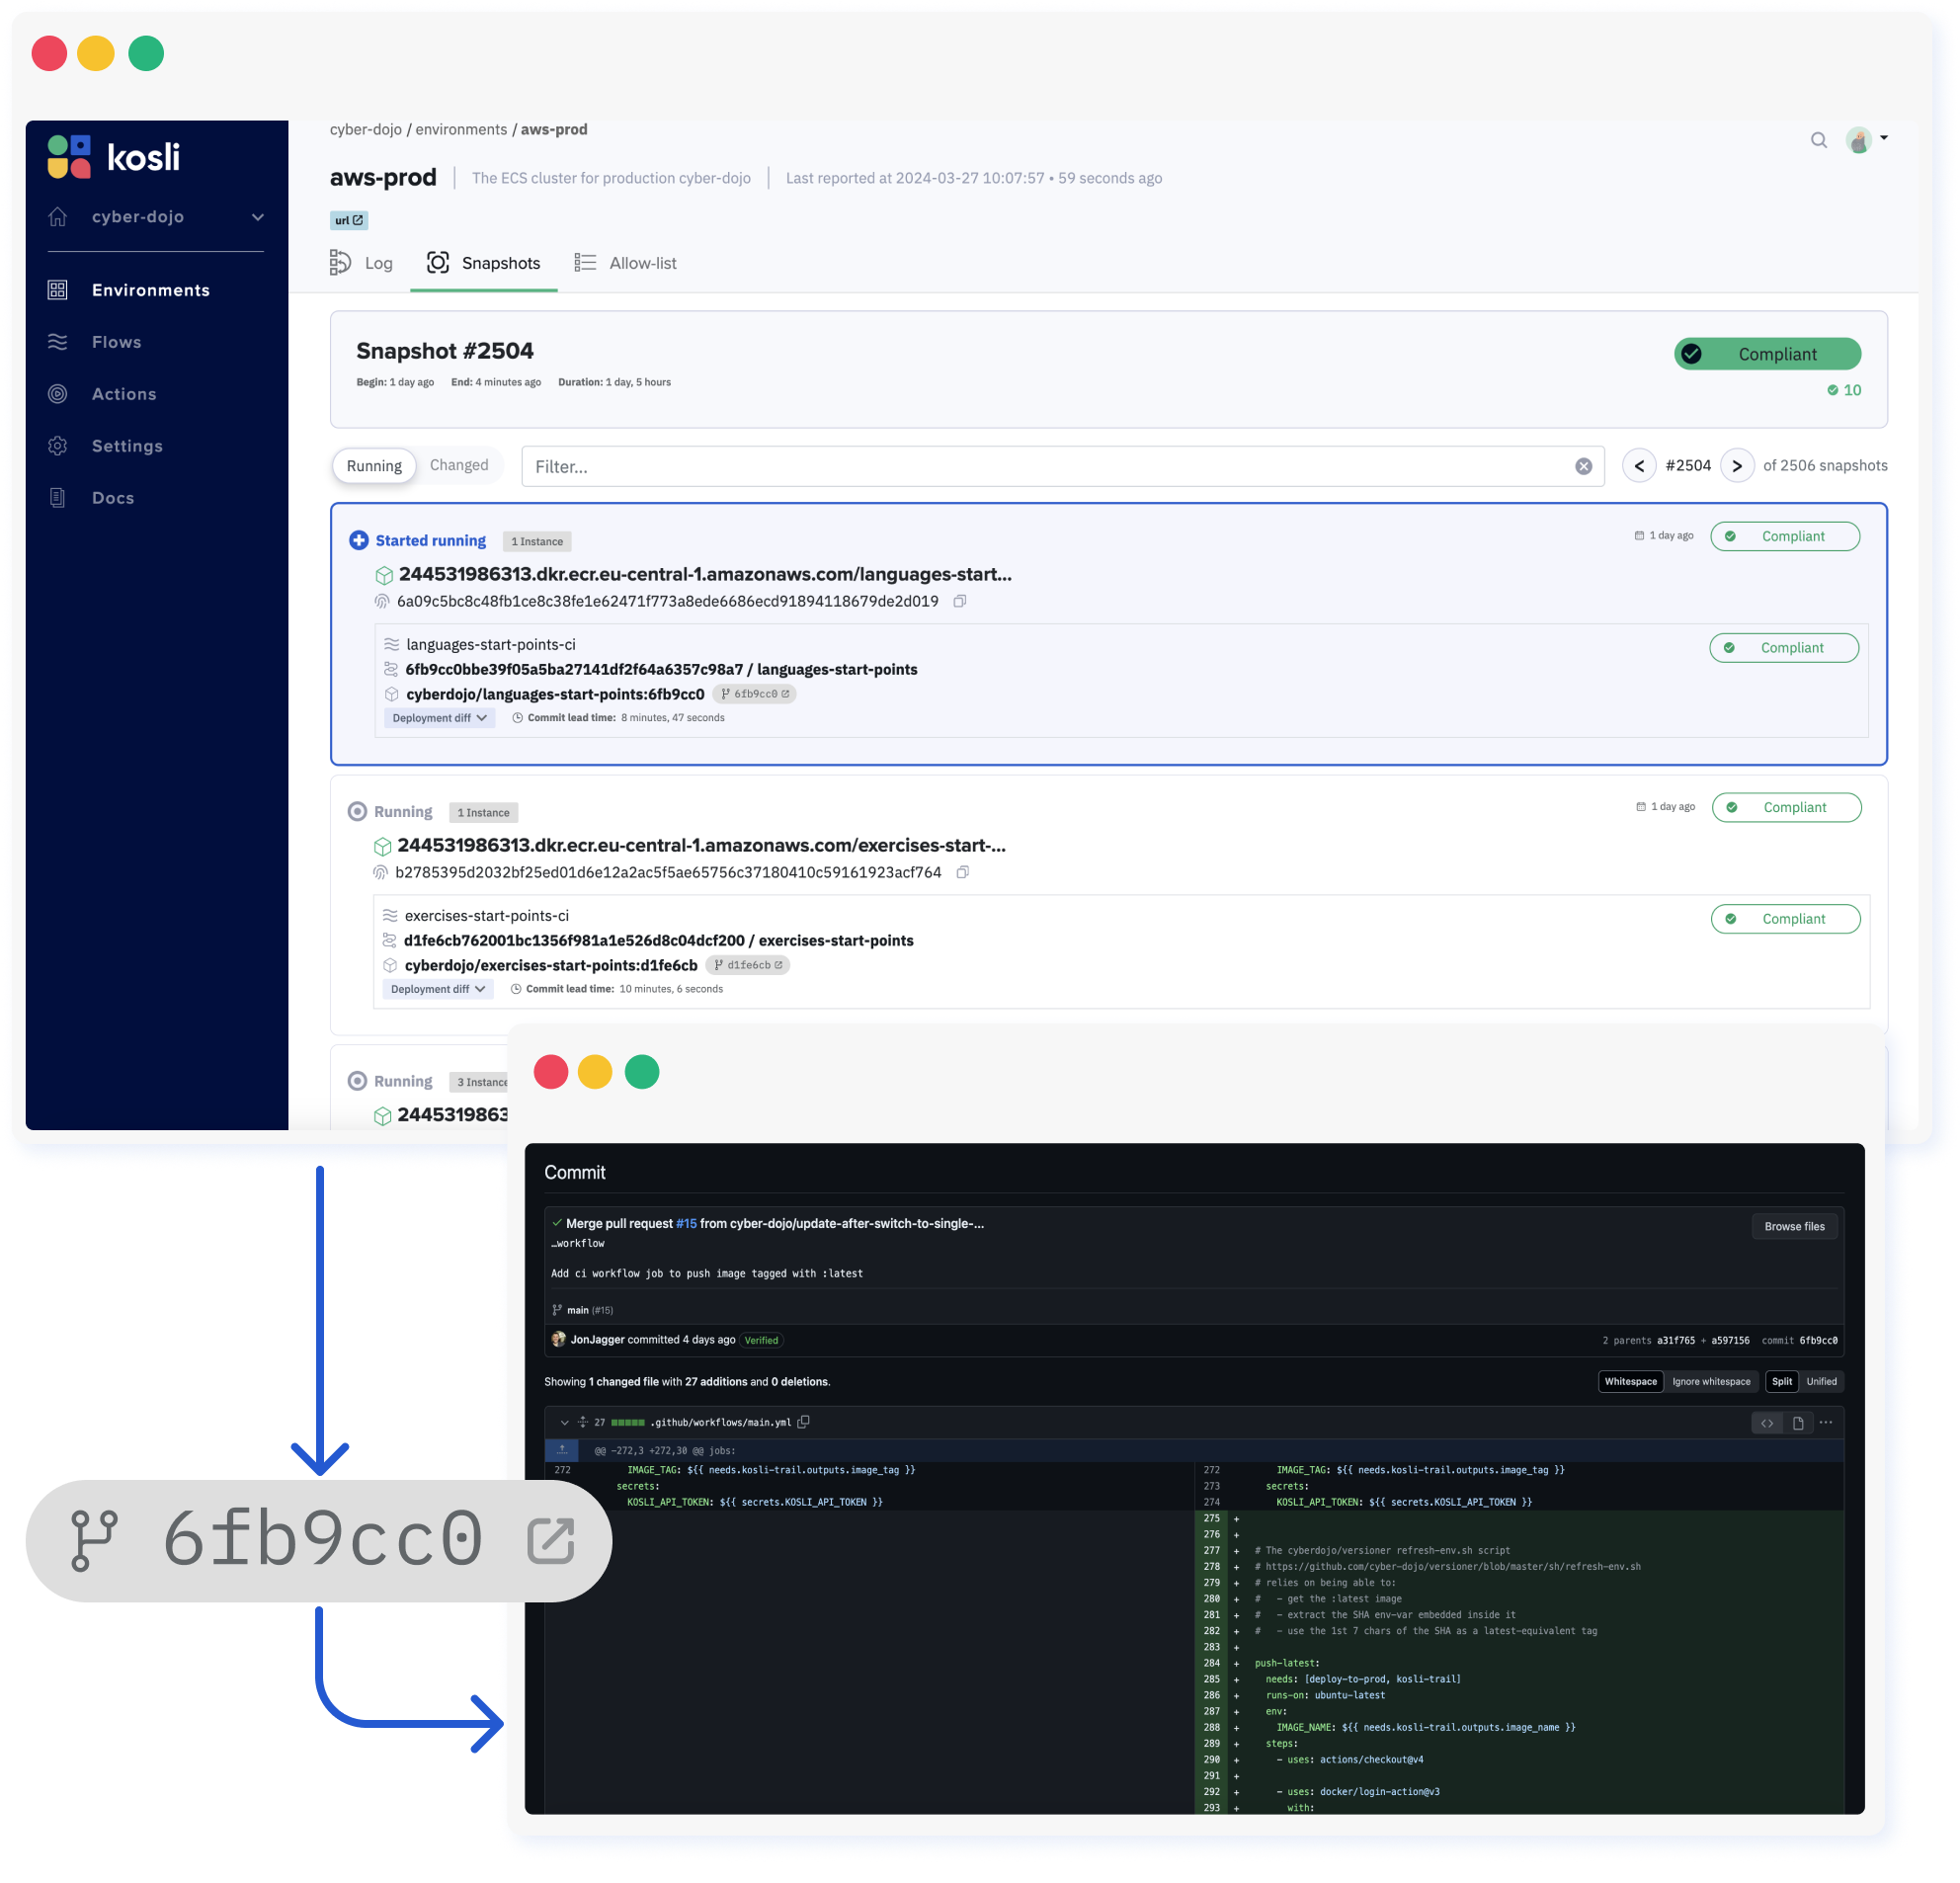1960x1883 pixels.
Task: Switch filter to Changed instances
Action: pyautogui.click(x=459, y=464)
